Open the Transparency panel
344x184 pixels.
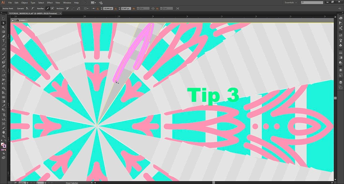tap(340, 63)
